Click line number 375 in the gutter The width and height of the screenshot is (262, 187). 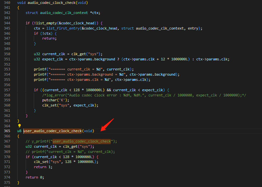point(7,182)
